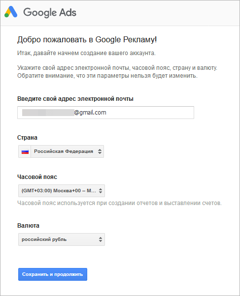Click the up-down arrows of the country selector
Viewport: 240px width, 296px height.
click(x=100, y=151)
